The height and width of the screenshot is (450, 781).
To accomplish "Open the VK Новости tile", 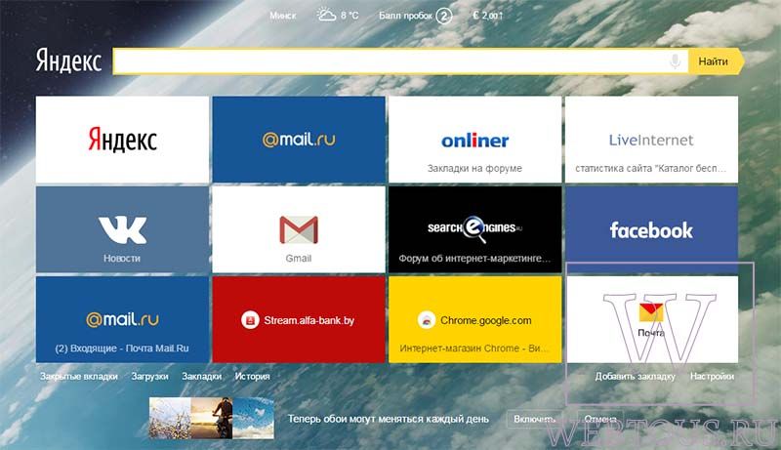I will pos(123,229).
